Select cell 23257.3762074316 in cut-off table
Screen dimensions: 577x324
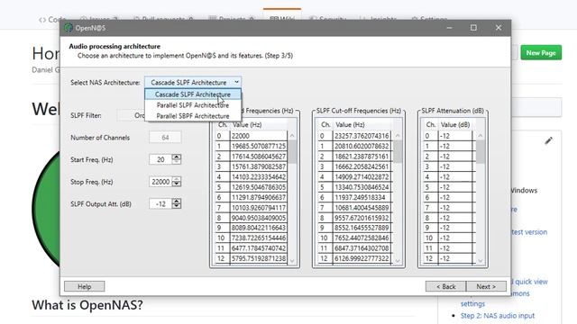362,136
